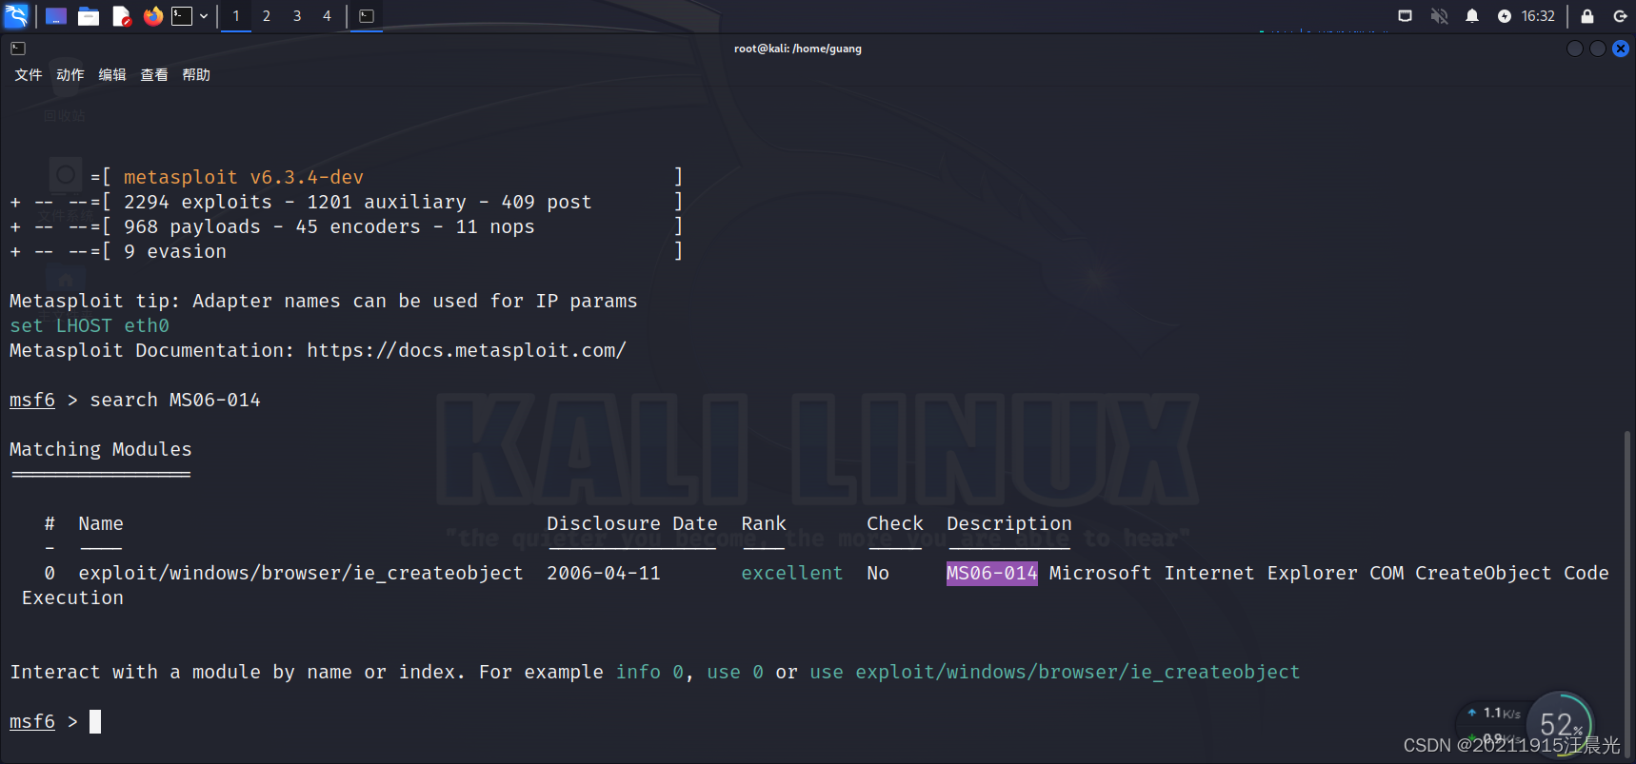Screen dimensions: 1636x764
Task: Lock the screen with padlock icon
Action: point(1587,16)
